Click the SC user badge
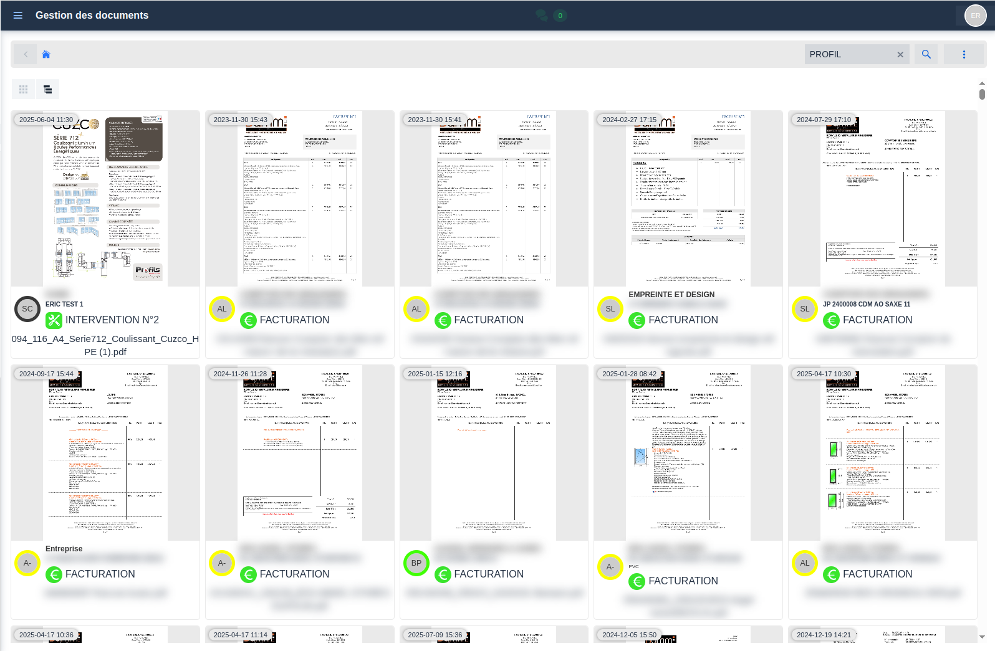Viewport: 995px width, 651px height. click(x=27, y=309)
